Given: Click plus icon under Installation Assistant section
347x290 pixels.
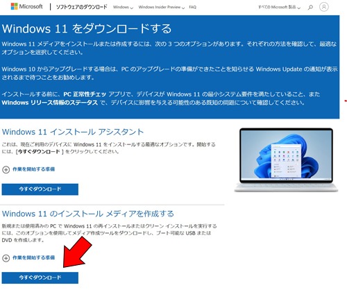Looking at the screenshot, I should pyautogui.click(x=6, y=169).
